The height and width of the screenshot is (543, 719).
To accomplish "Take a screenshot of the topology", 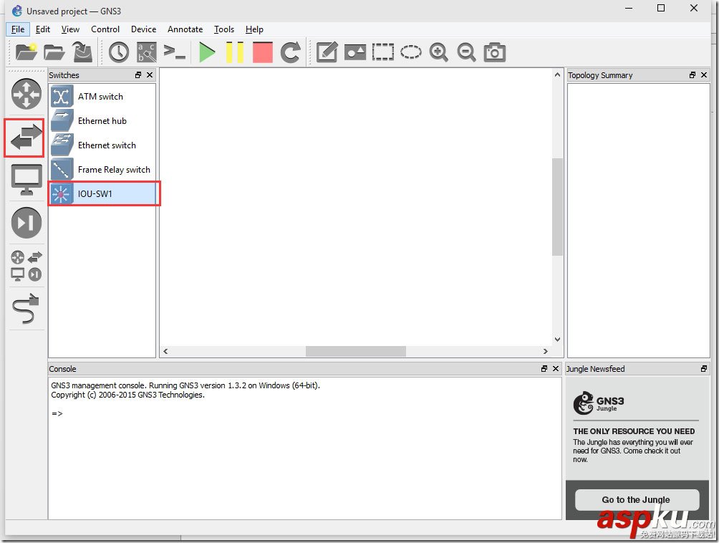I will click(x=494, y=52).
